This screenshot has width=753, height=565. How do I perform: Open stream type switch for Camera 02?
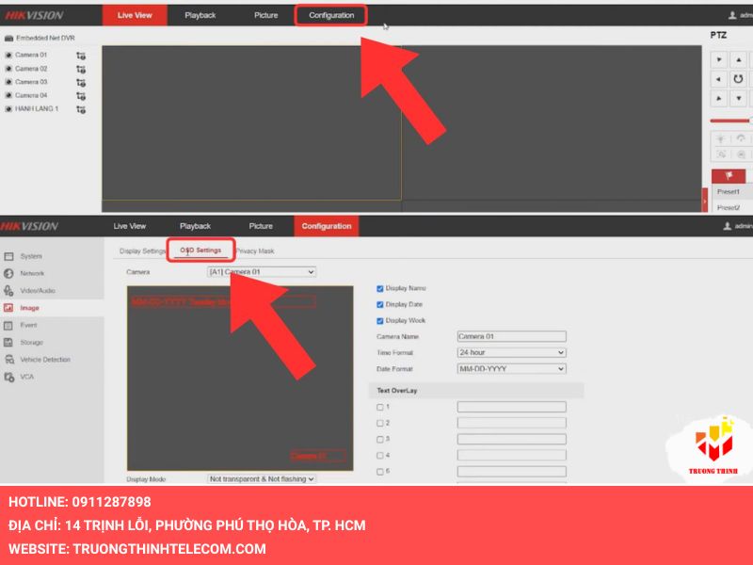pos(81,69)
